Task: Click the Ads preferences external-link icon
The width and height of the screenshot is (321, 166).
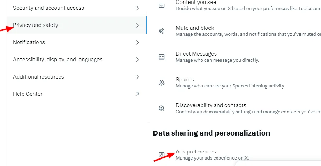Action: [161, 155]
